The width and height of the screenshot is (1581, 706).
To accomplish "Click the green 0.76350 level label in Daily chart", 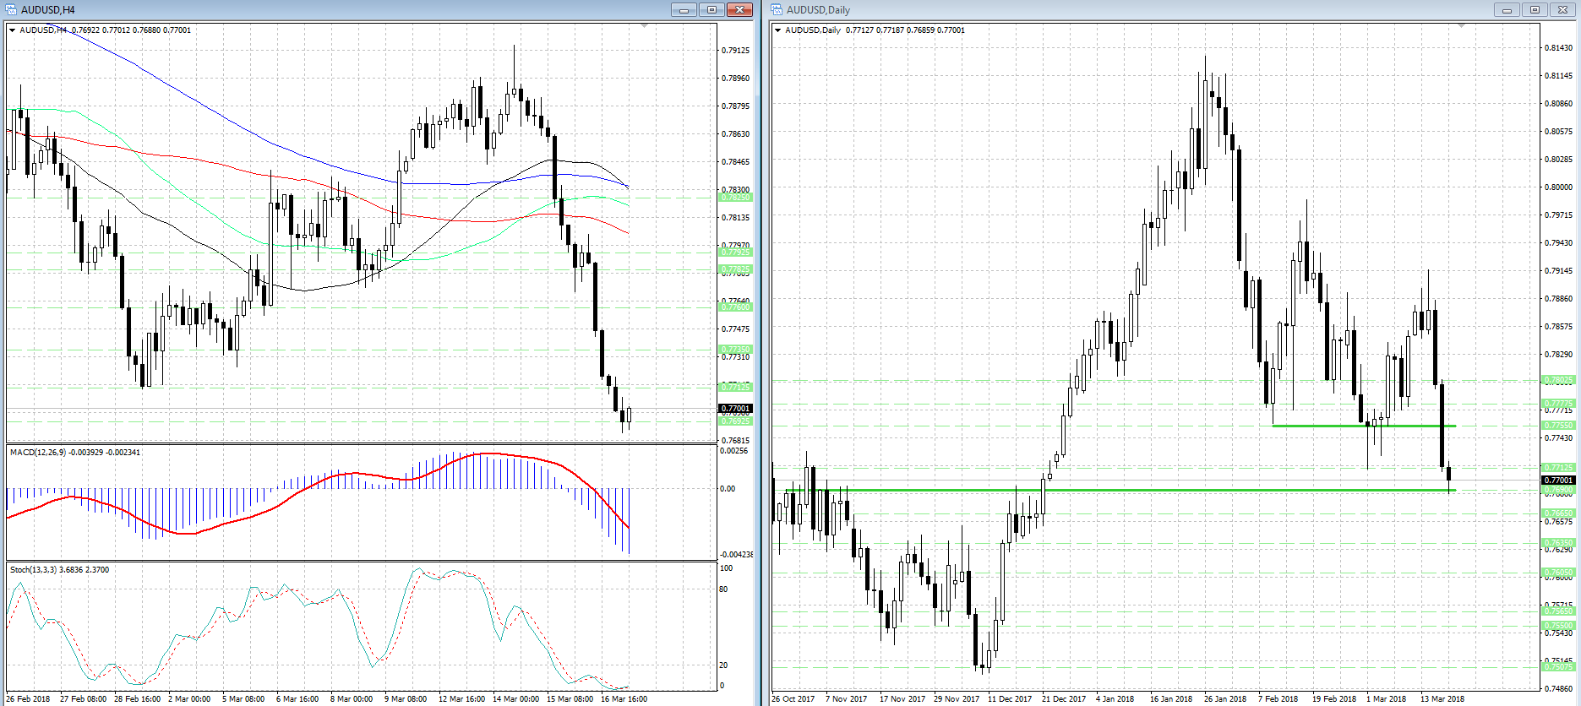I will [1558, 543].
